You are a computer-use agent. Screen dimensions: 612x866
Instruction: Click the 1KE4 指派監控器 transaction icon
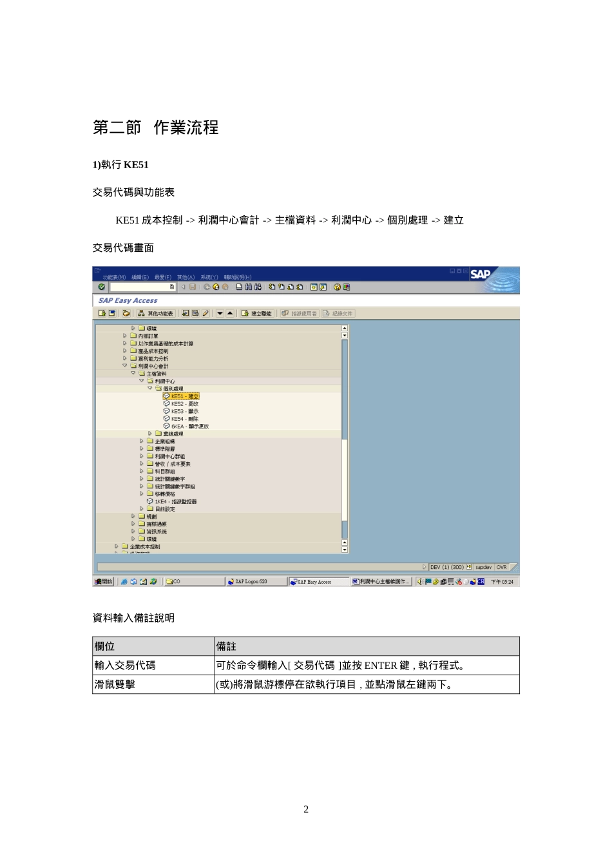(150, 501)
